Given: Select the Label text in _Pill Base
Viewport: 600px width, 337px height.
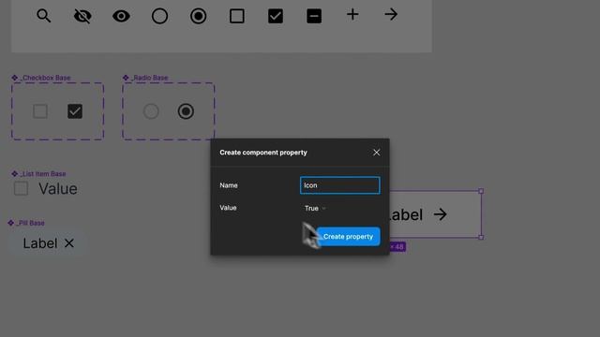Looking at the screenshot, I should point(40,243).
